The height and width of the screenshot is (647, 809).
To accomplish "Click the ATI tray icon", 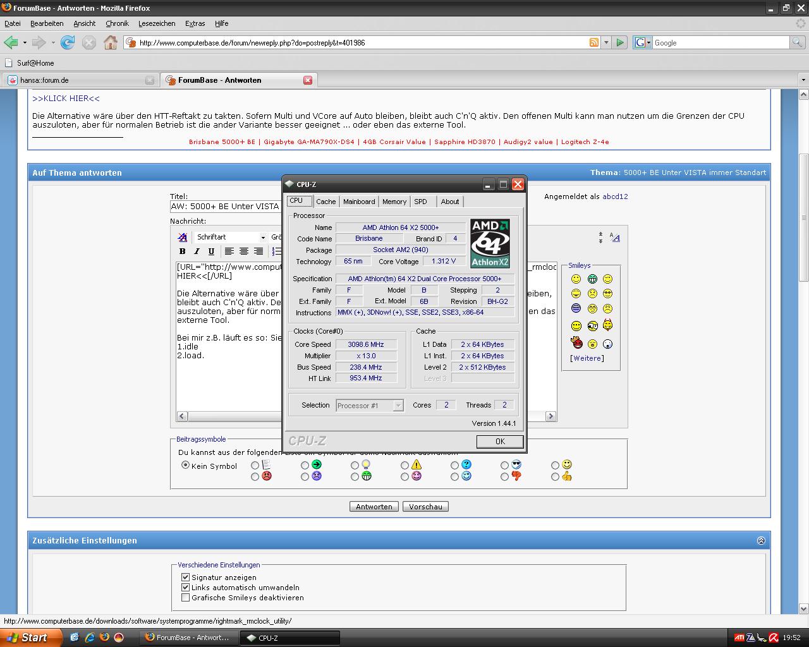I will coord(739,638).
